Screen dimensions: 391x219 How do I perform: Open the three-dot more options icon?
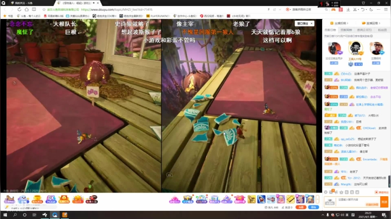pyautogui.click(x=379, y=9)
